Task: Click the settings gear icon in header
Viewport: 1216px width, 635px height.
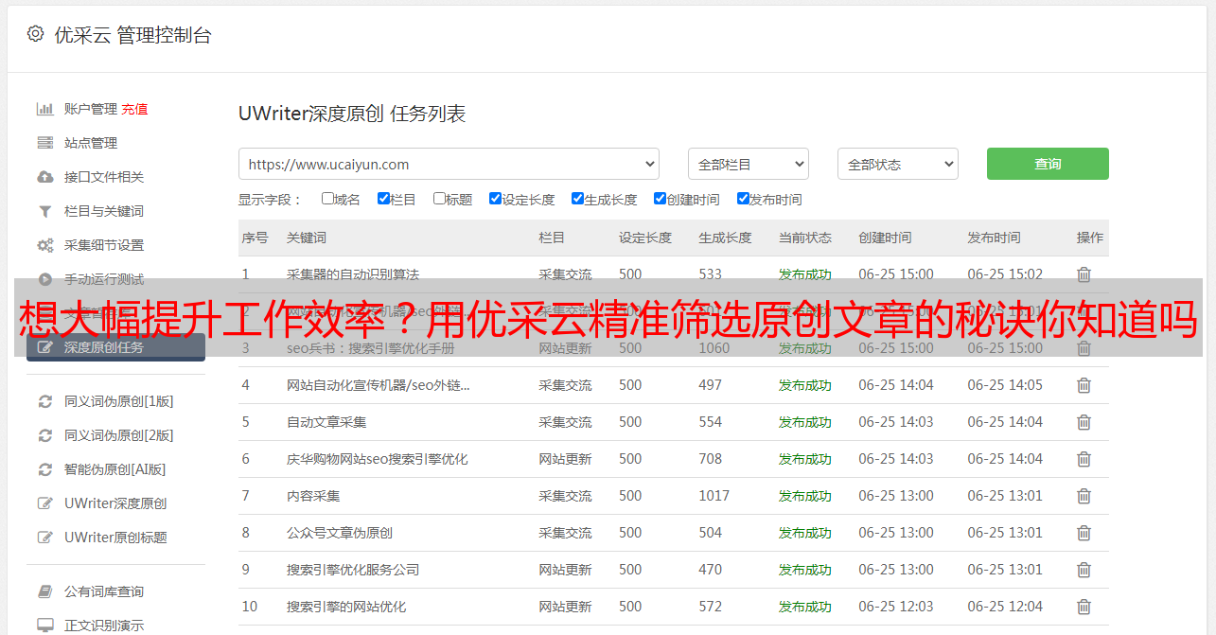Action: [x=35, y=34]
